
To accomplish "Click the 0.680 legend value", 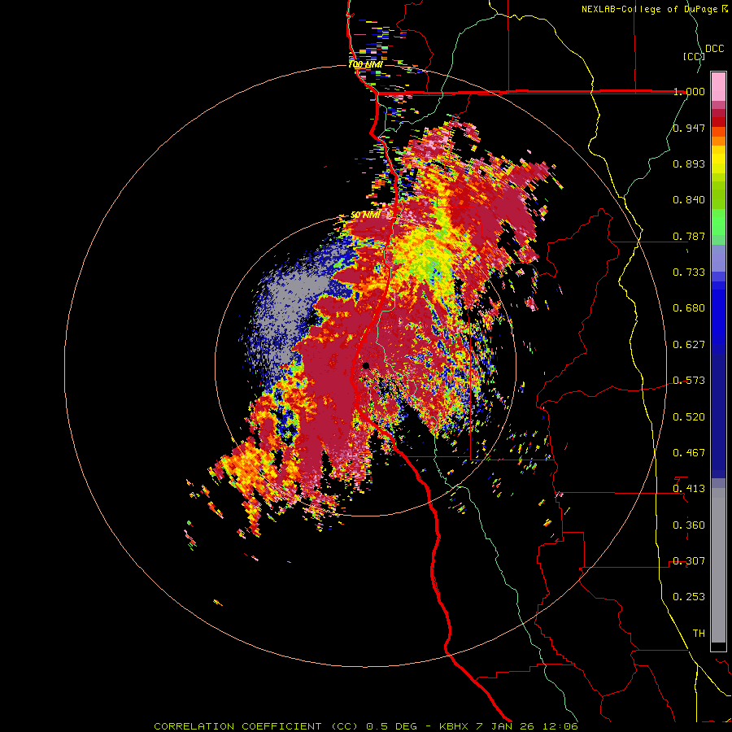I will pos(689,308).
